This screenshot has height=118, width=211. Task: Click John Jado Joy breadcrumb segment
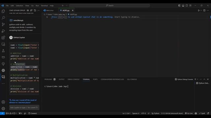[60, 14]
